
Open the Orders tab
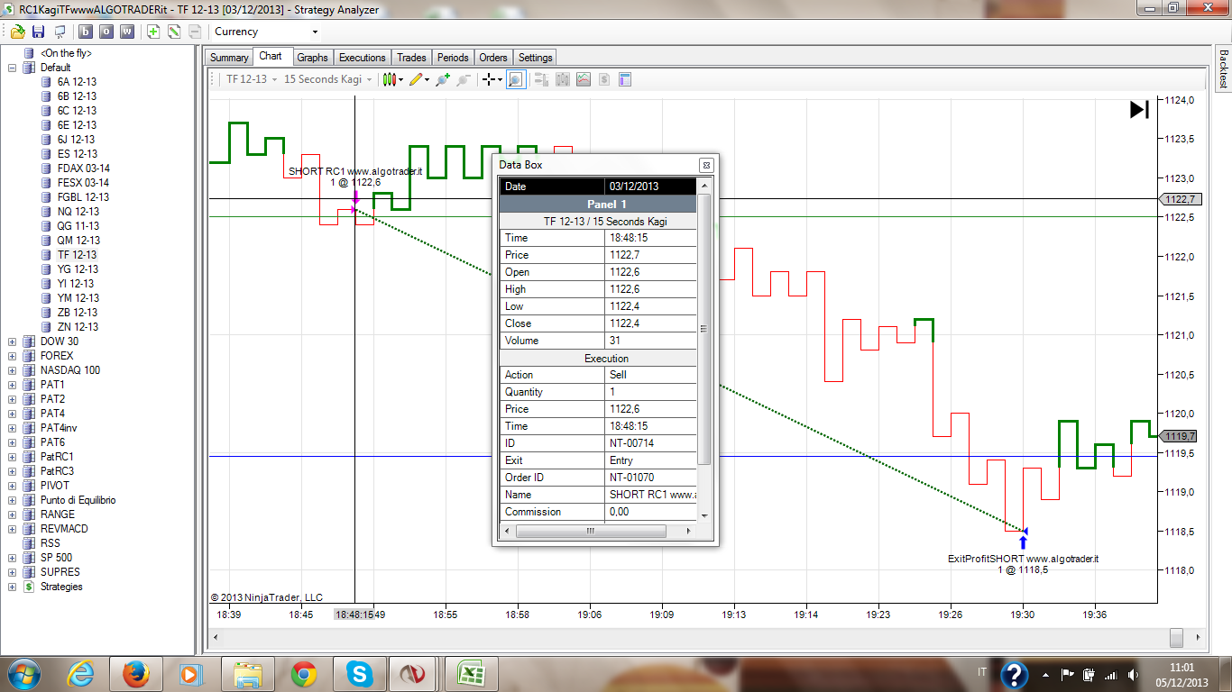click(x=493, y=58)
